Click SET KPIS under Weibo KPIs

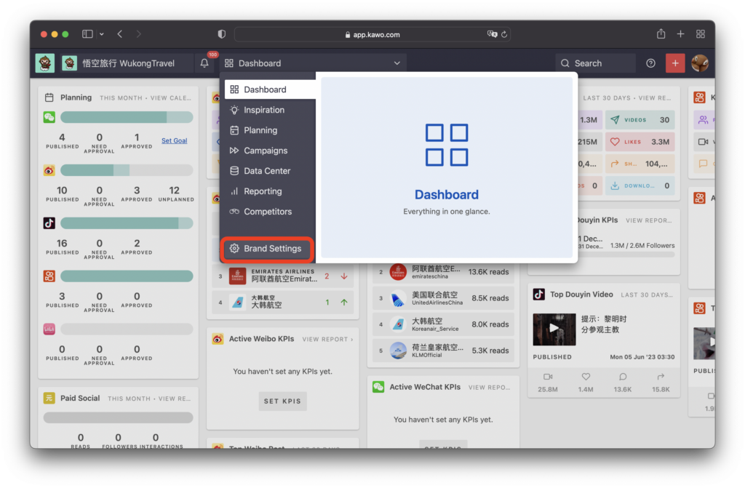pyautogui.click(x=282, y=401)
